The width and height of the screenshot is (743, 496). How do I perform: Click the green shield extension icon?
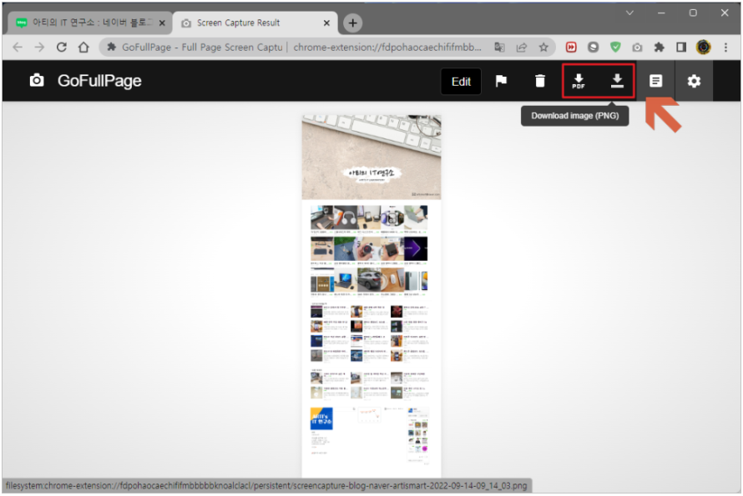[615, 48]
